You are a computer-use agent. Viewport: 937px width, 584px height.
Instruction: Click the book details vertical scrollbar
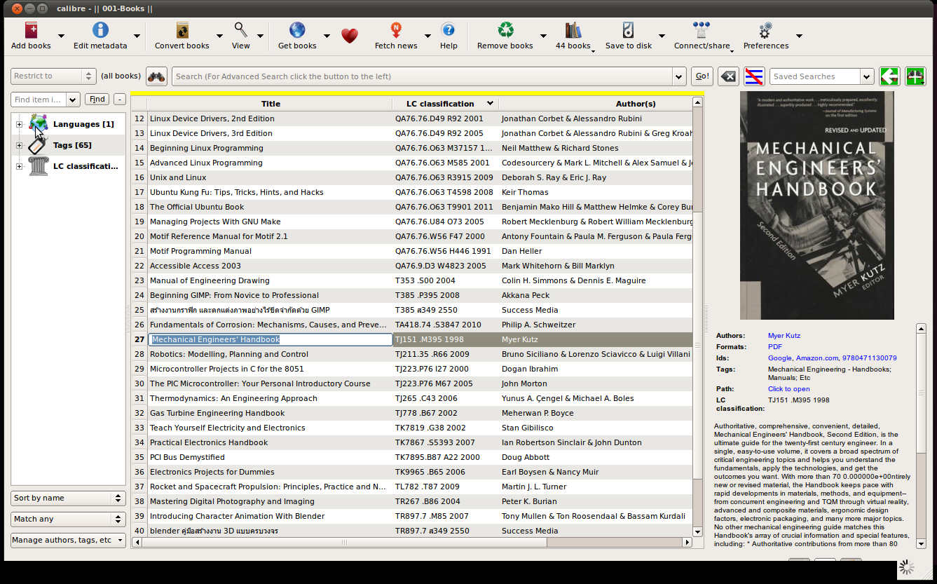pos(921,436)
